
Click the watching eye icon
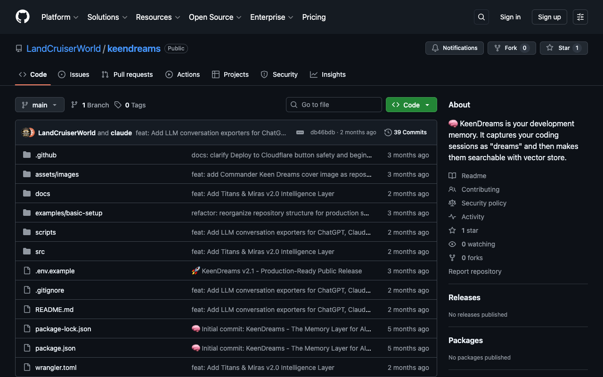[452, 244]
